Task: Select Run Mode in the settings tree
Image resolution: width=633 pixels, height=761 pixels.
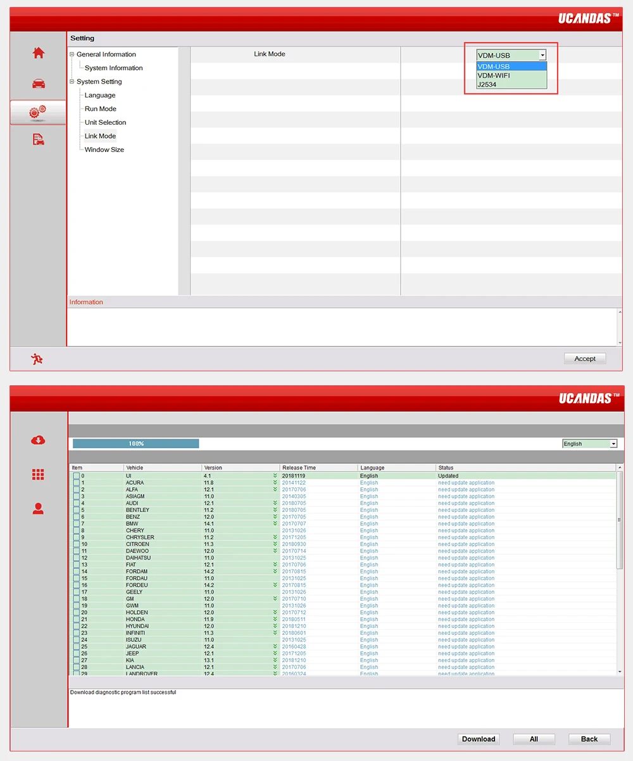Action: (101, 109)
